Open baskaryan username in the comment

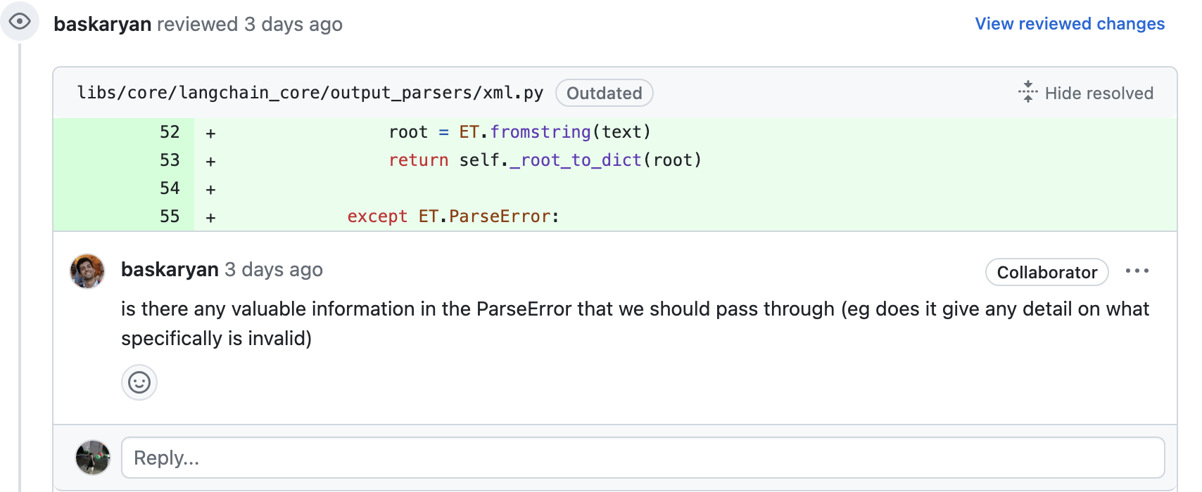(x=170, y=269)
